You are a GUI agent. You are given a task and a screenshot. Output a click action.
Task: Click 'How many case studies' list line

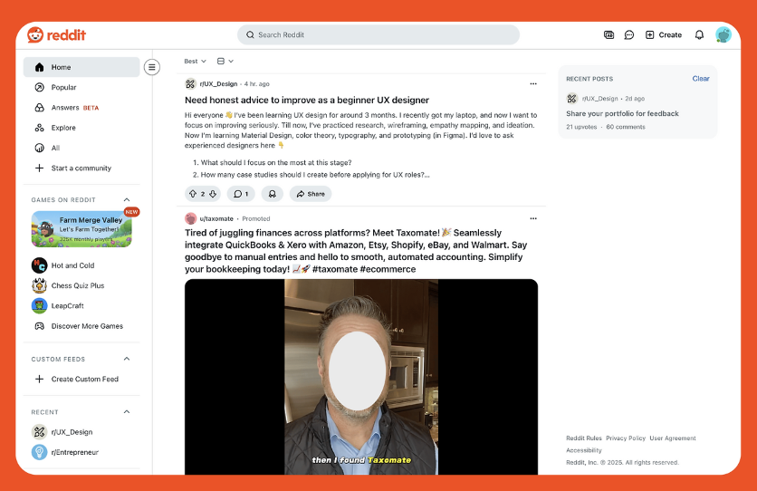click(x=315, y=175)
